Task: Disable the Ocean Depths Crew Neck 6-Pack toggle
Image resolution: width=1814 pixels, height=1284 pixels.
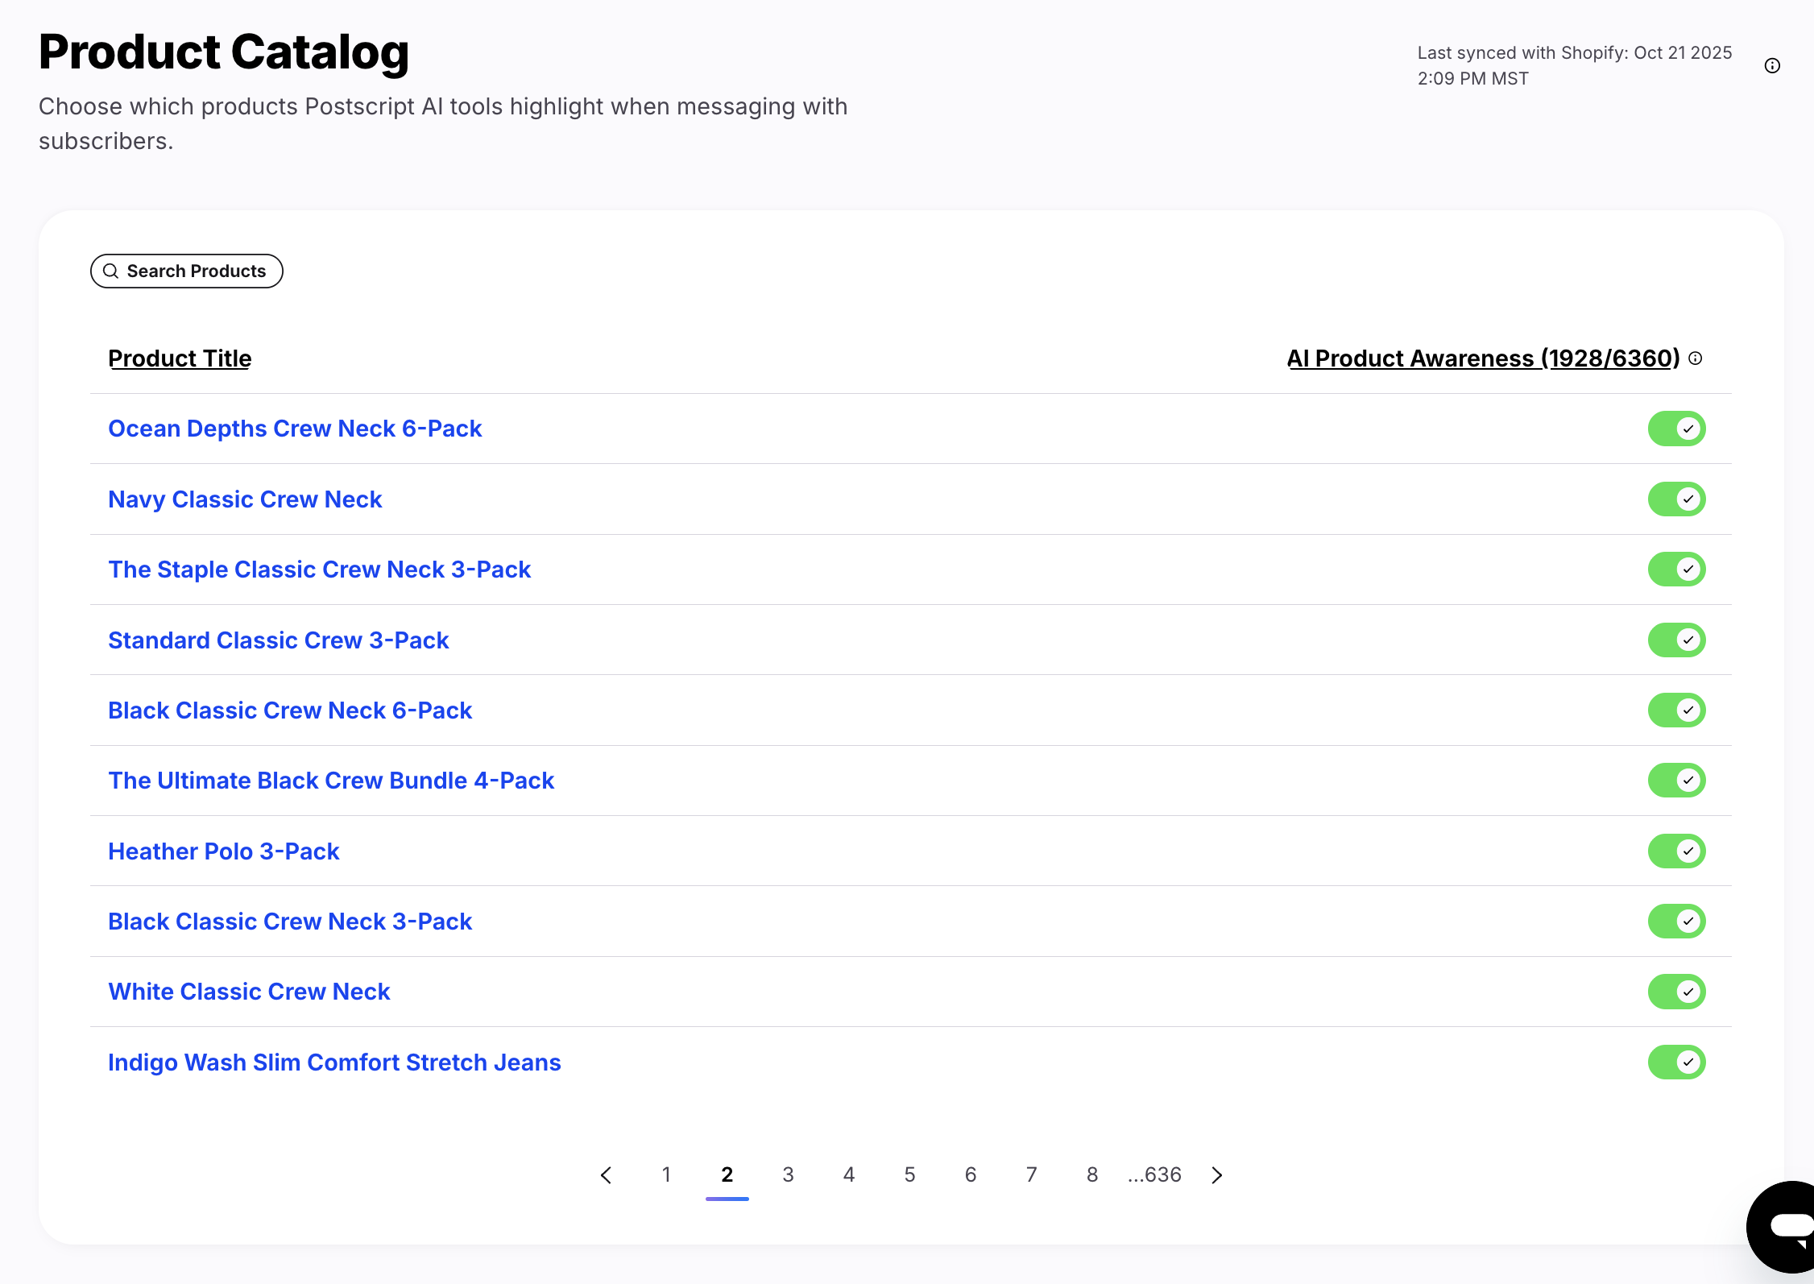Action: [x=1676, y=429]
